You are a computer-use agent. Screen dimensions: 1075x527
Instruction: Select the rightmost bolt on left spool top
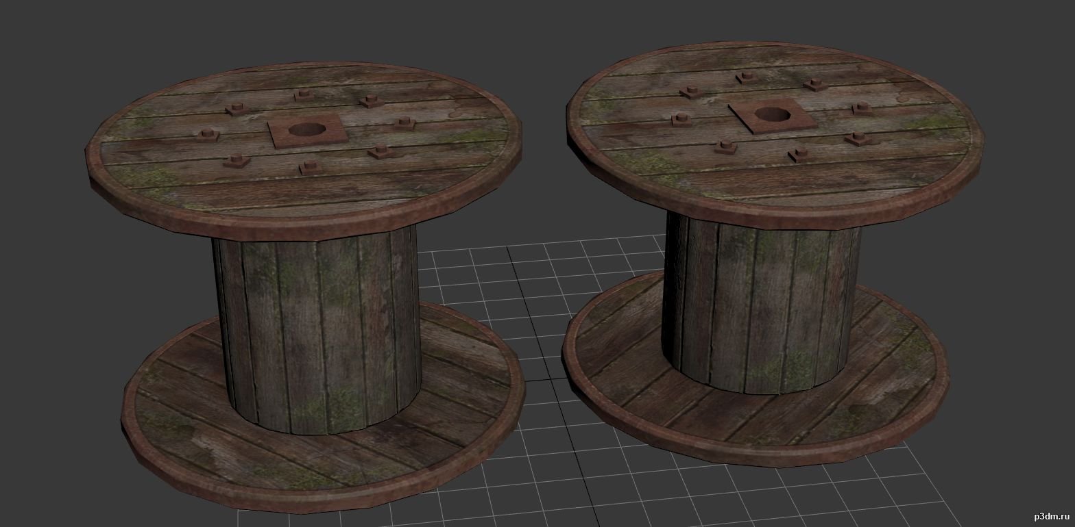click(402, 123)
